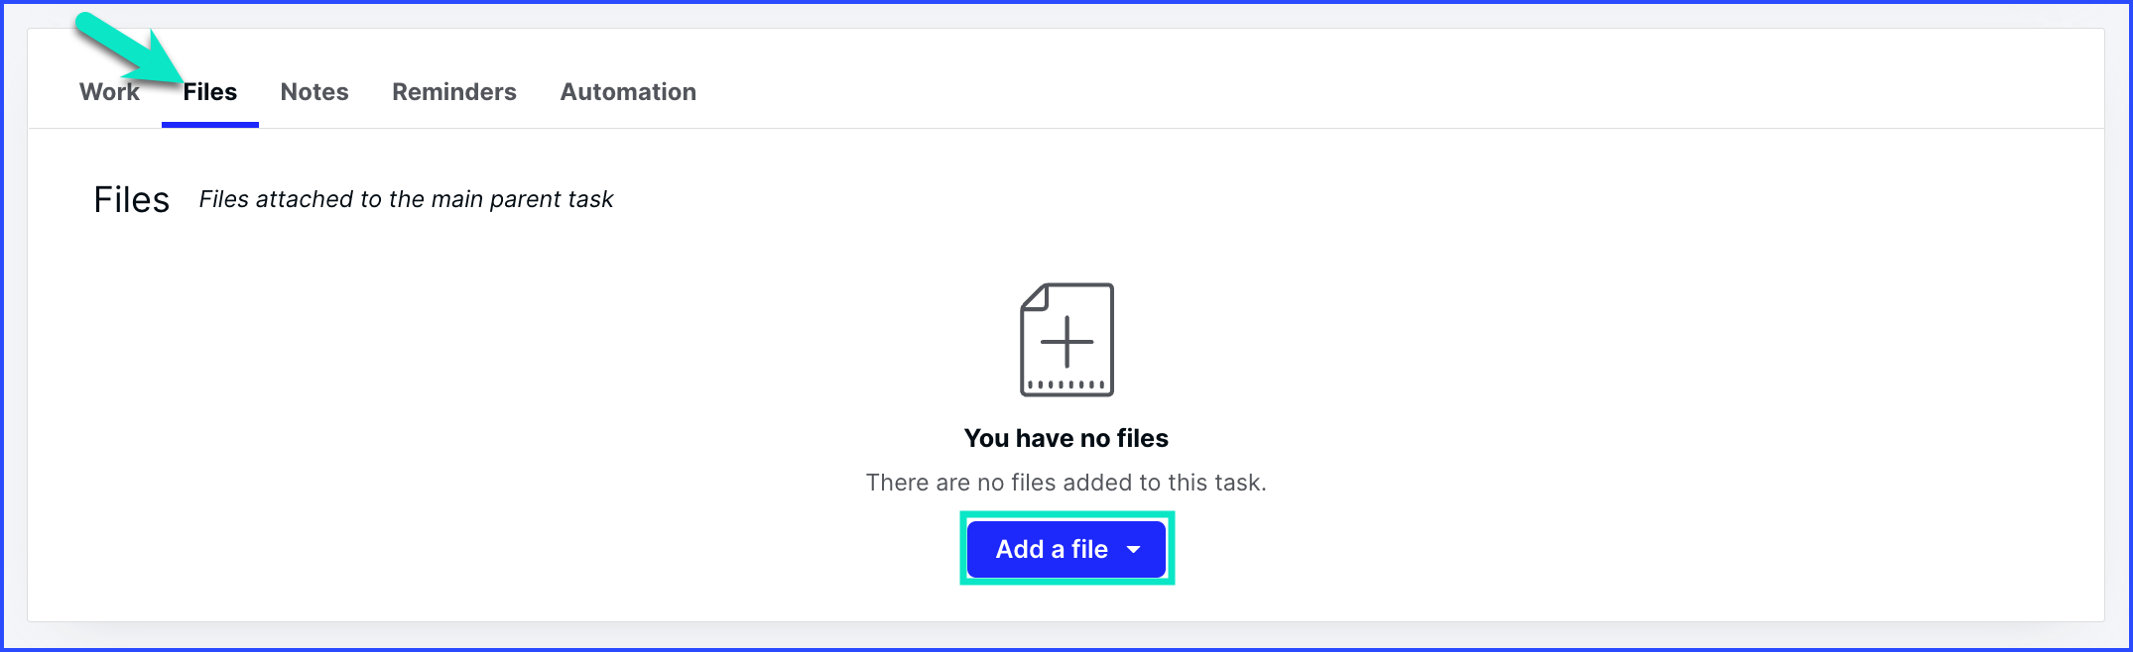Click the large Files section heading

pos(132,199)
